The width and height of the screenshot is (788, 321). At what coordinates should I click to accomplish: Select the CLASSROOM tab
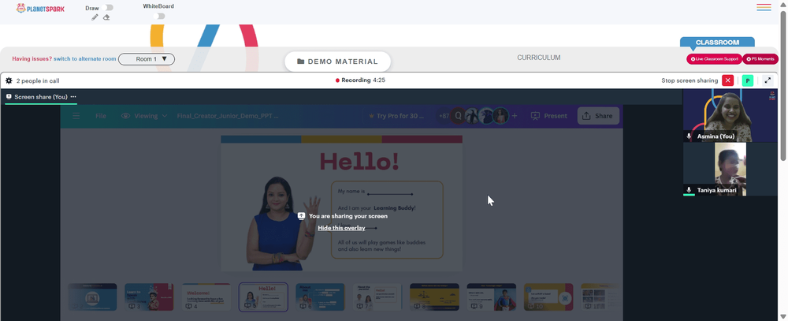[717, 43]
